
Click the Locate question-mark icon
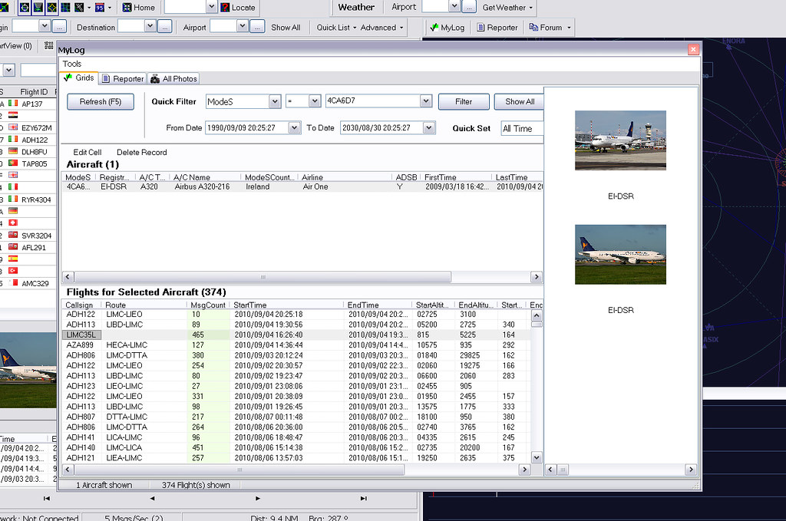pyautogui.click(x=226, y=8)
